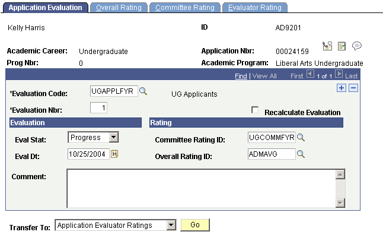Select the ID value AD9201

point(288,28)
